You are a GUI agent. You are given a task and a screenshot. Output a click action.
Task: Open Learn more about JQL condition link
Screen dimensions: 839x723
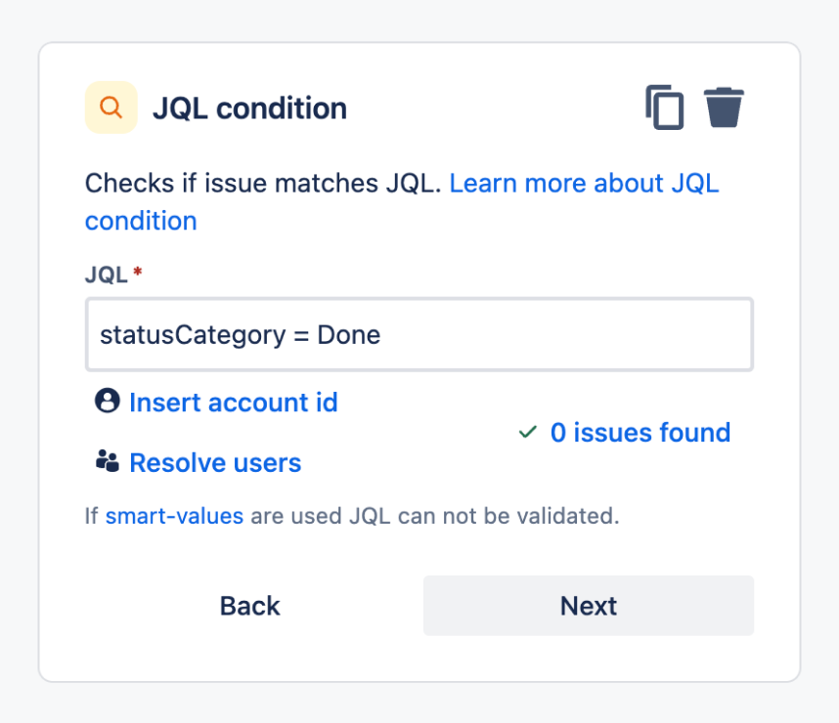coord(402,202)
